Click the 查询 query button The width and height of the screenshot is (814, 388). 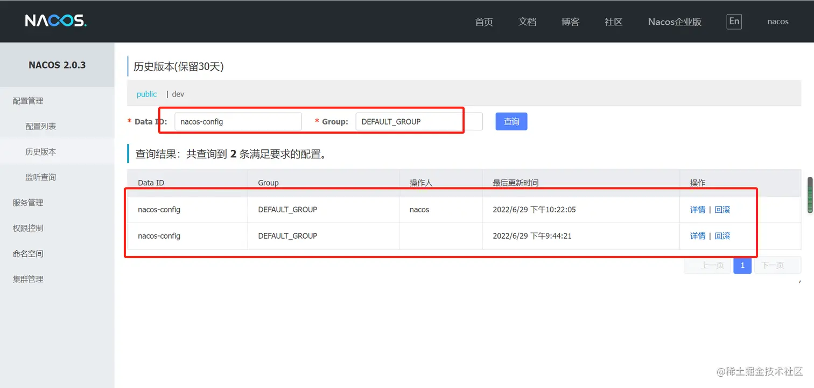tap(511, 121)
